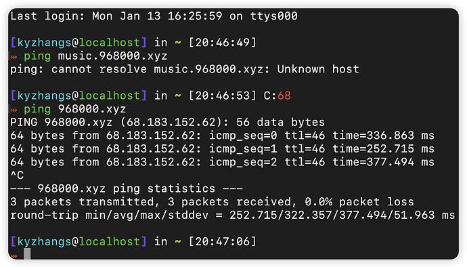Click the red prompt arrow before second ping

pyautogui.click(x=14, y=110)
